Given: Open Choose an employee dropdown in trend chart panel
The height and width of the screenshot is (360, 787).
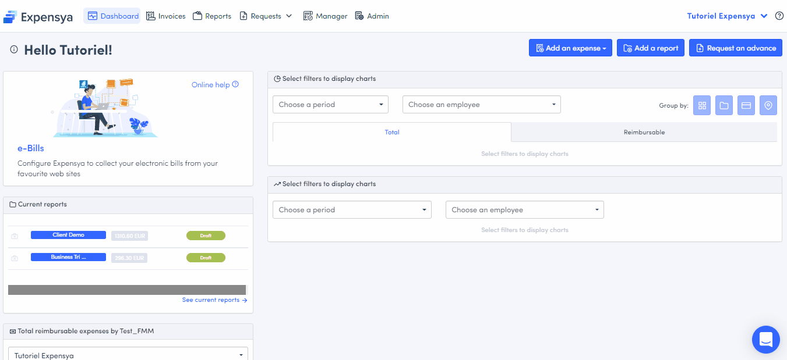Looking at the screenshot, I should pos(524,210).
